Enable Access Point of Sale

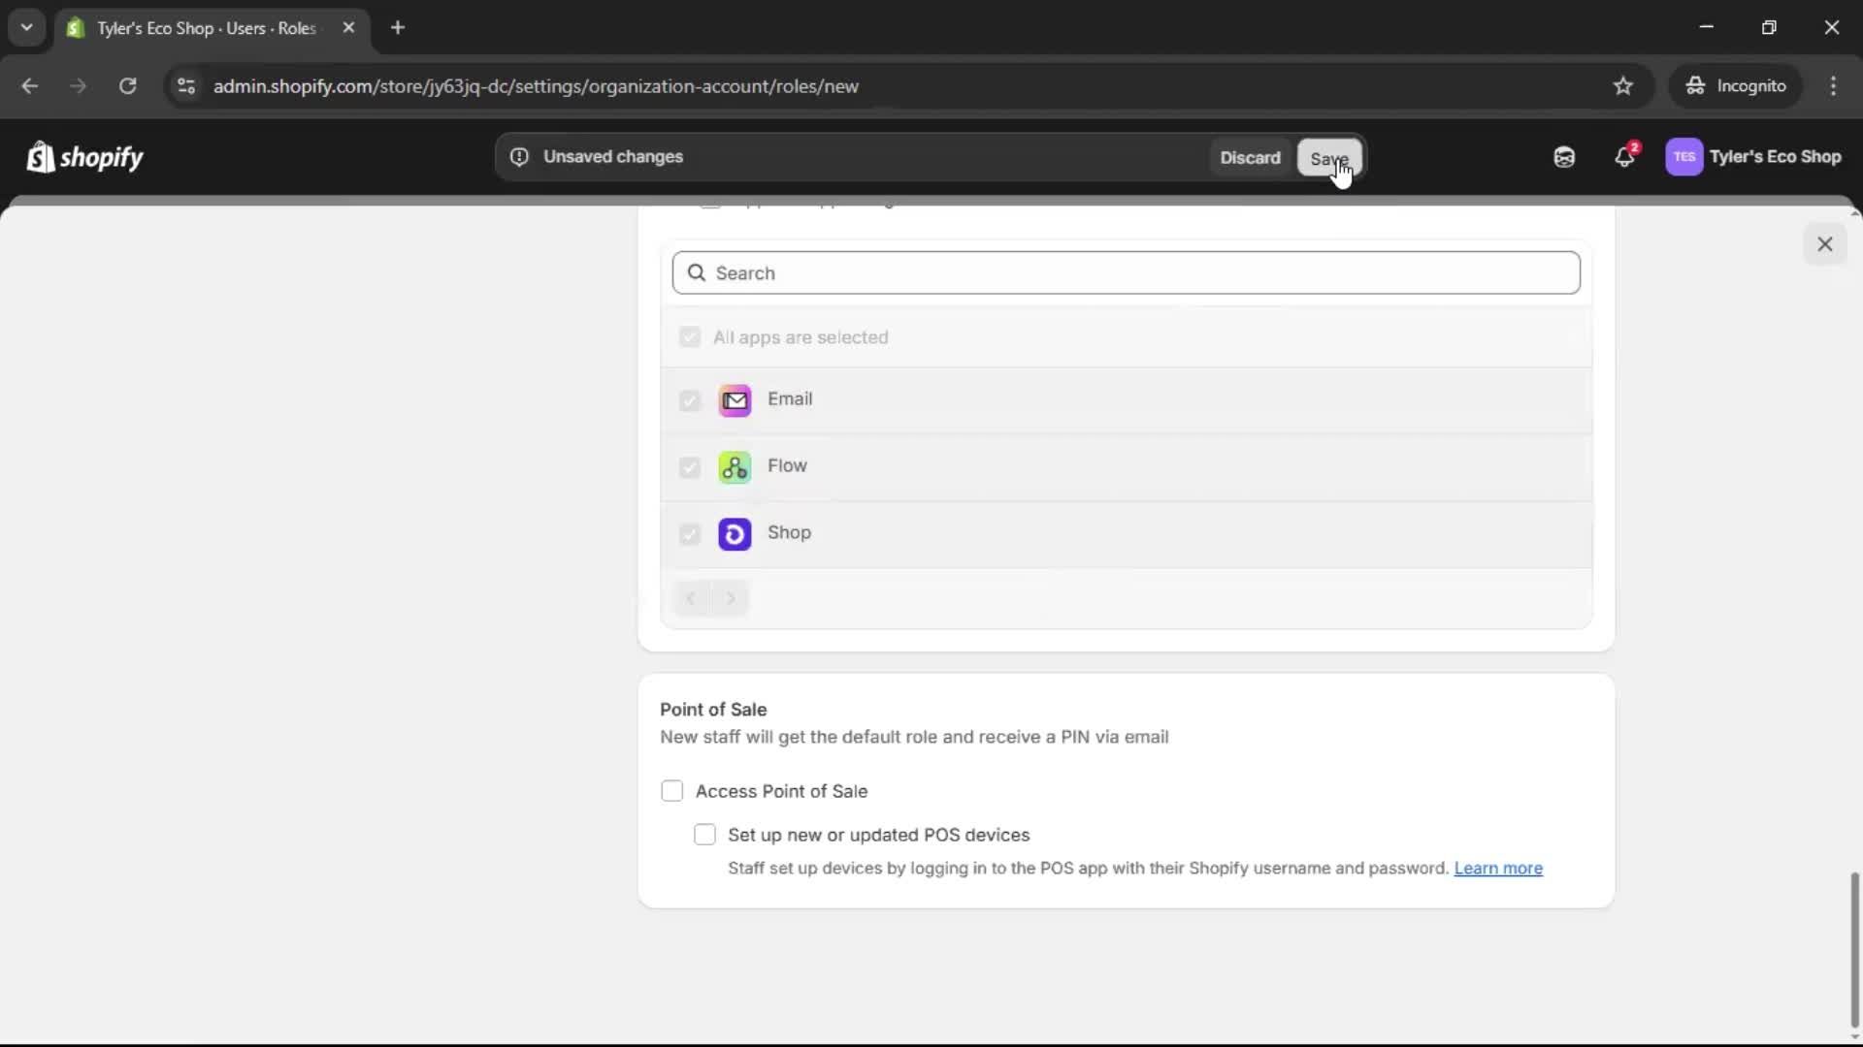672,791
